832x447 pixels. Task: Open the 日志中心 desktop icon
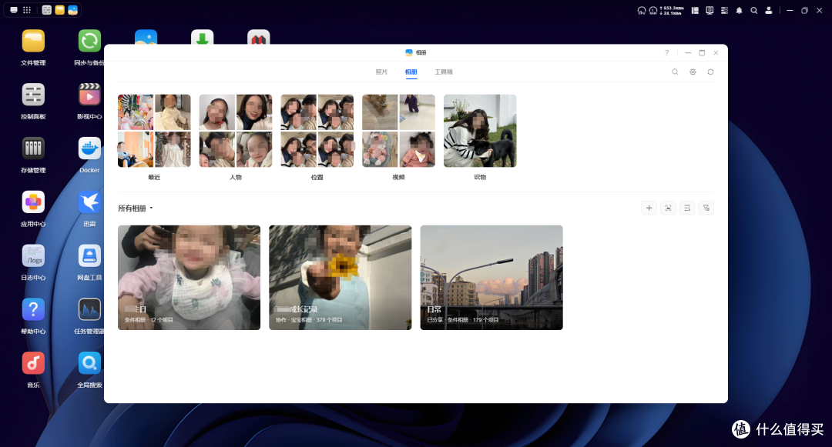tap(33, 255)
